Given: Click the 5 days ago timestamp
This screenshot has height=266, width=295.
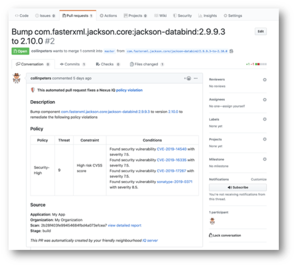Looking at the screenshot, I should click(x=82, y=78).
